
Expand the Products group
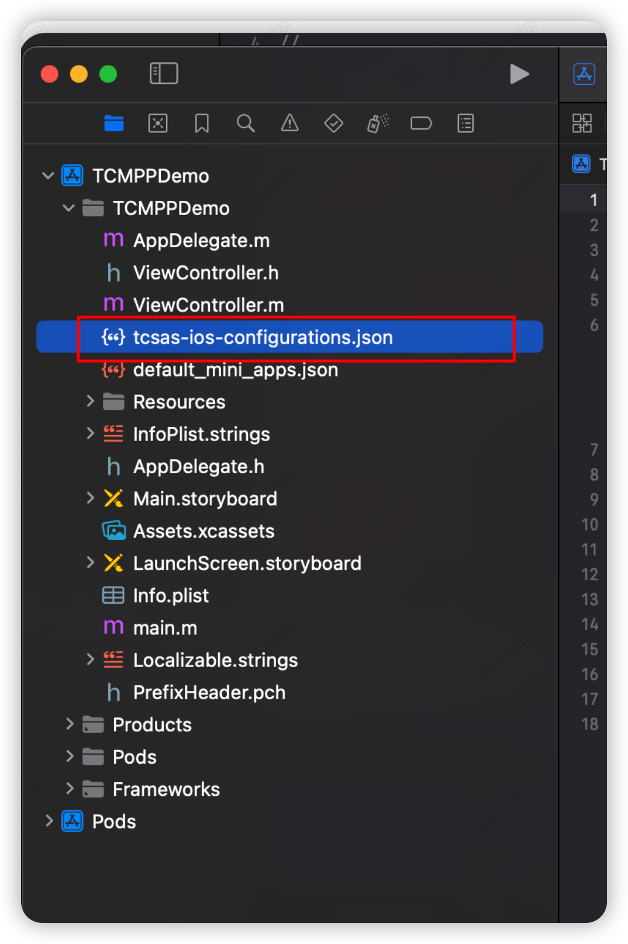click(x=70, y=724)
